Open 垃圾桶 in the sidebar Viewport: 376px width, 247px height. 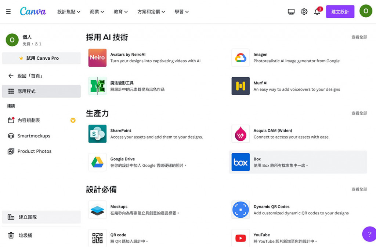(41, 235)
